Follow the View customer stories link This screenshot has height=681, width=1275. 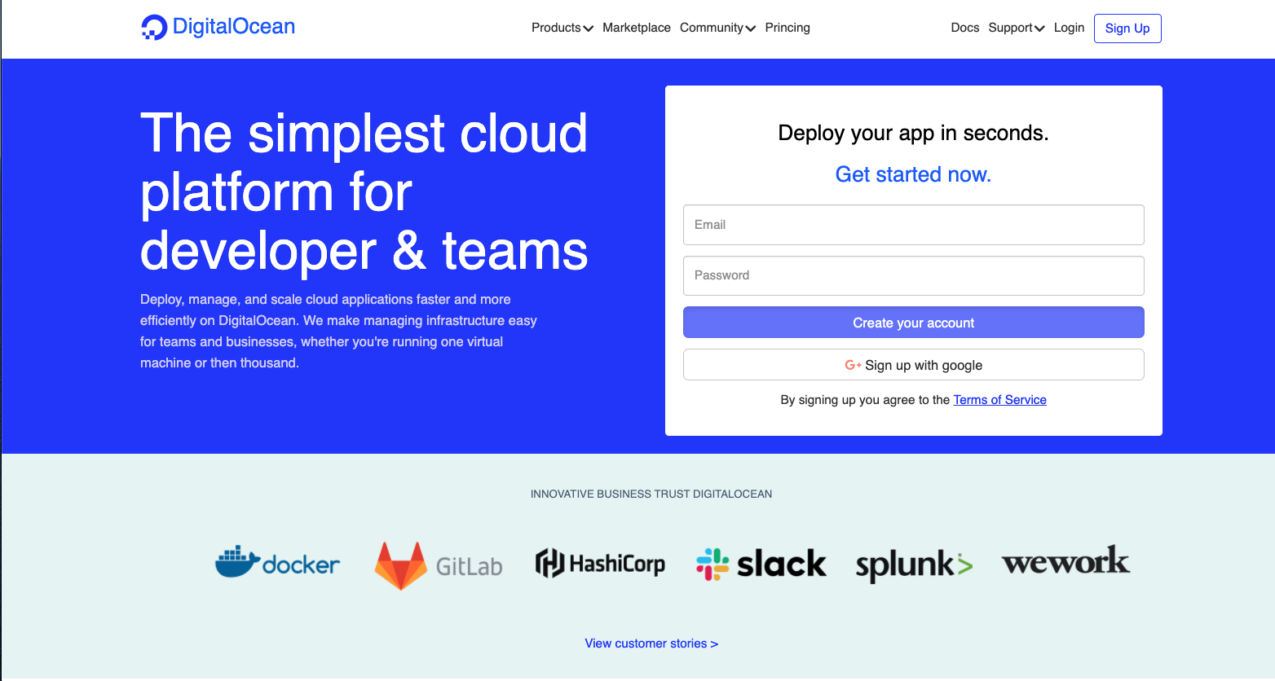(651, 644)
